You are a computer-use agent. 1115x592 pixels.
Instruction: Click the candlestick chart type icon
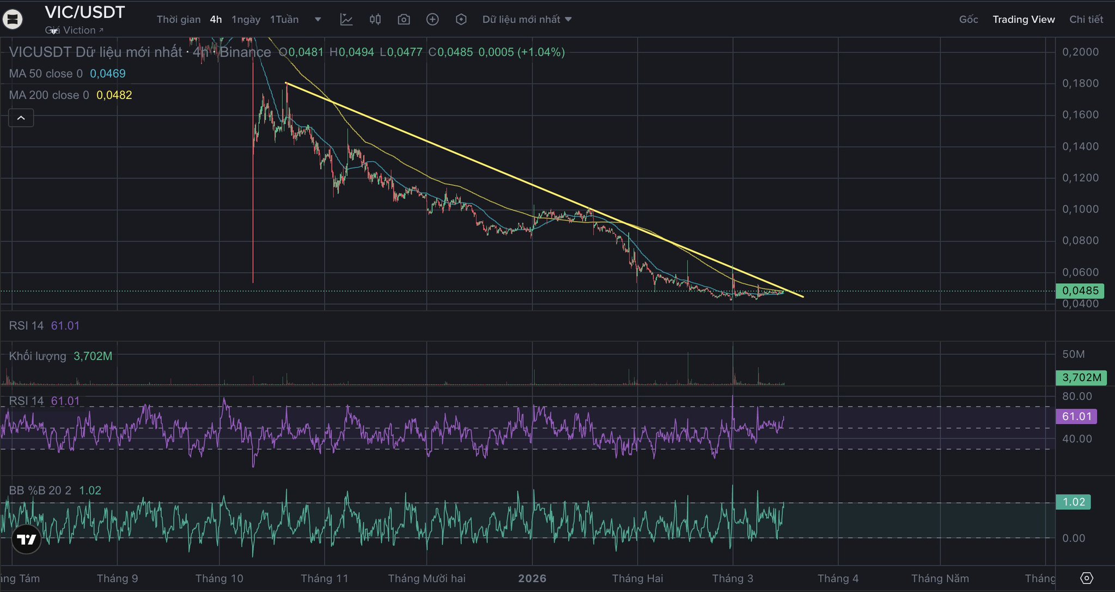[375, 20]
